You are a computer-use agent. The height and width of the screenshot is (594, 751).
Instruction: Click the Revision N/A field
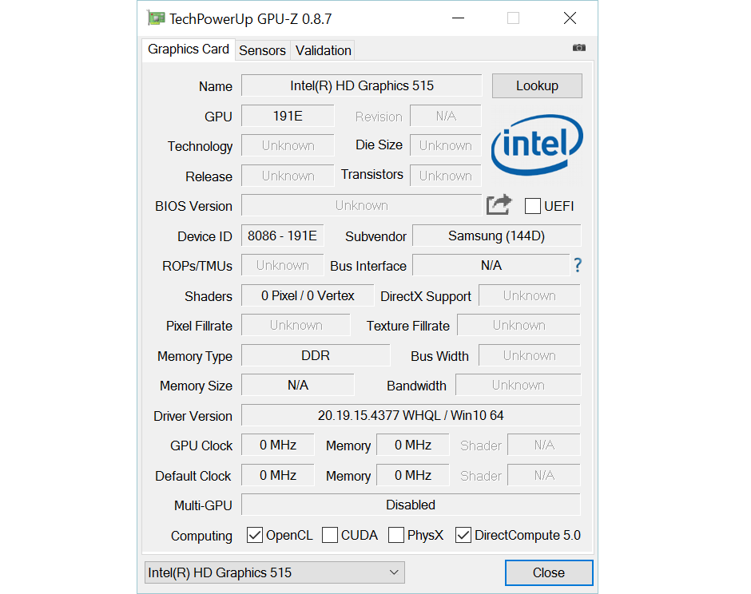tap(446, 116)
